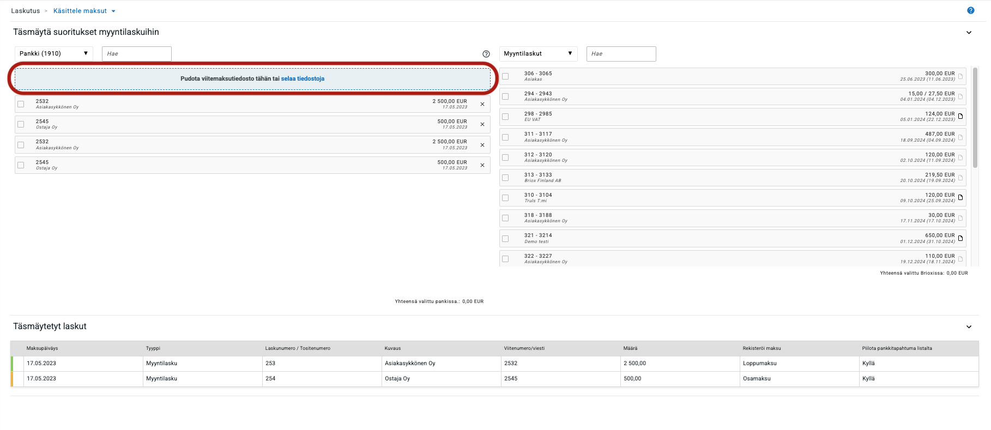Viewport: 991px width, 430px height.
Task: Click the selaa tiedostoja link
Action: [303, 78]
